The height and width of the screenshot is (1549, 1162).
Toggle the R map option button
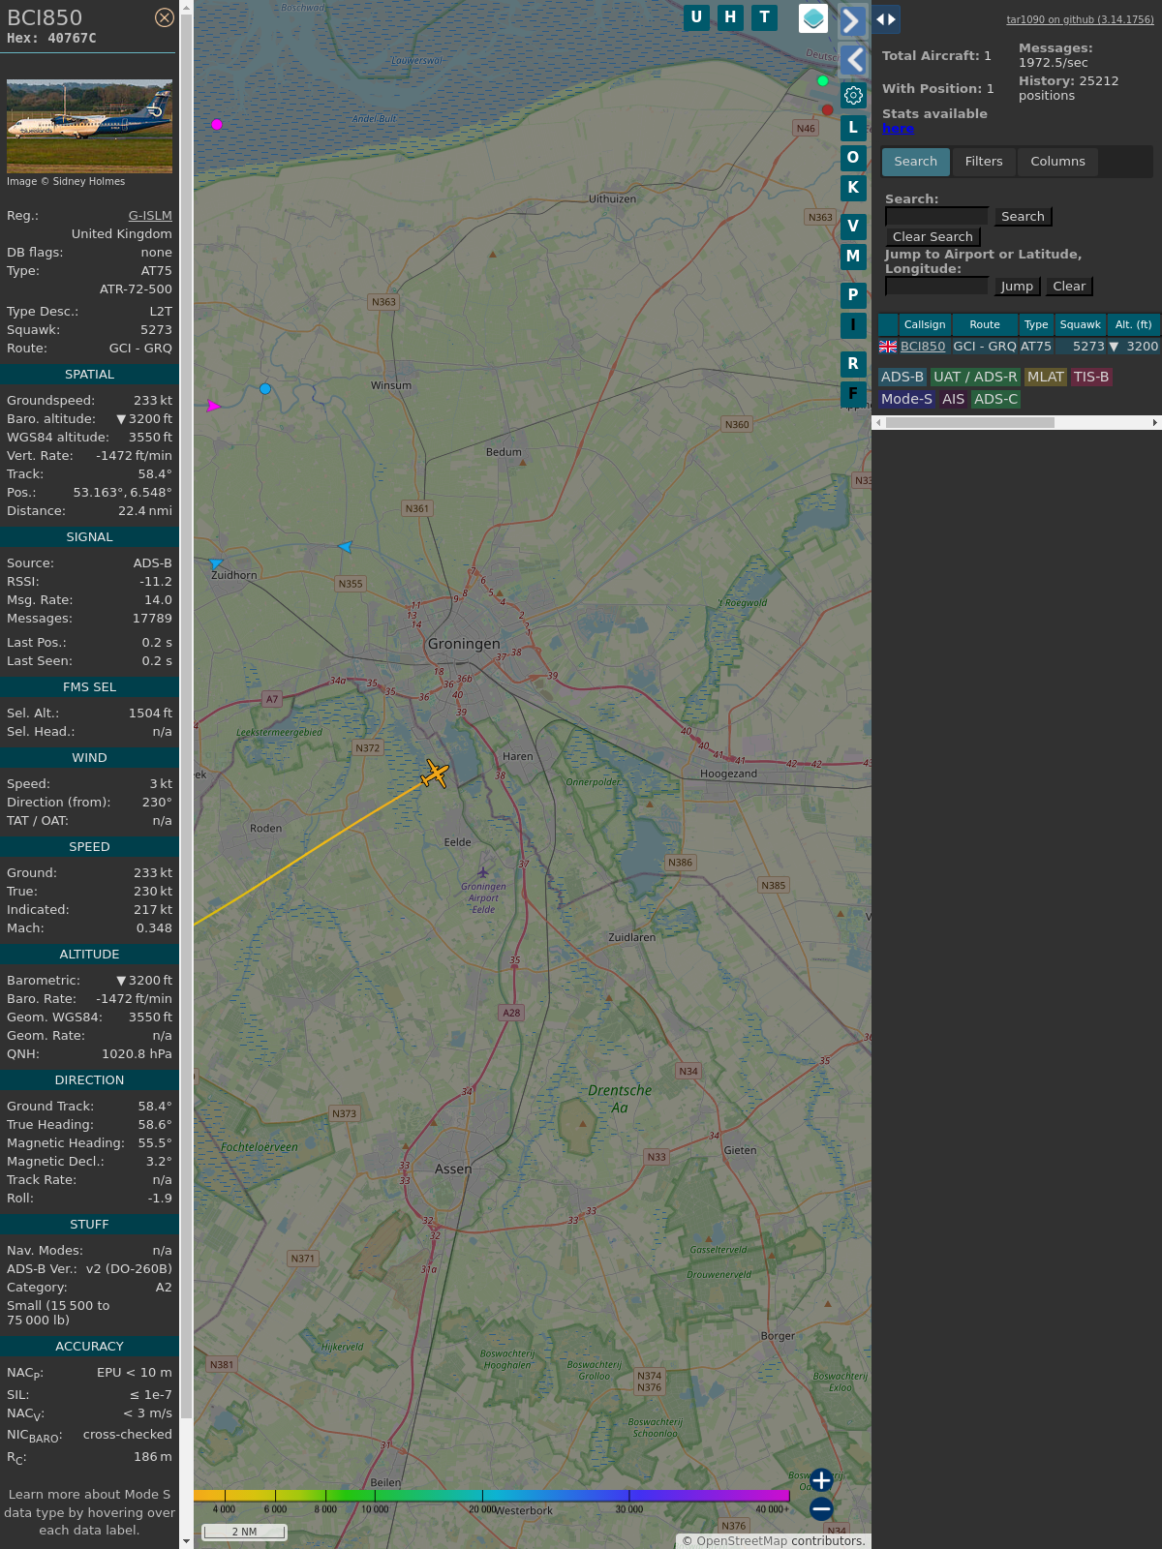tap(853, 364)
